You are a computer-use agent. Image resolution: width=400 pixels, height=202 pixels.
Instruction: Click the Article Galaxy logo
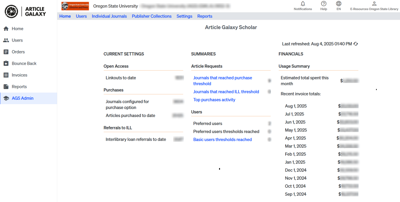pyautogui.click(x=25, y=11)
